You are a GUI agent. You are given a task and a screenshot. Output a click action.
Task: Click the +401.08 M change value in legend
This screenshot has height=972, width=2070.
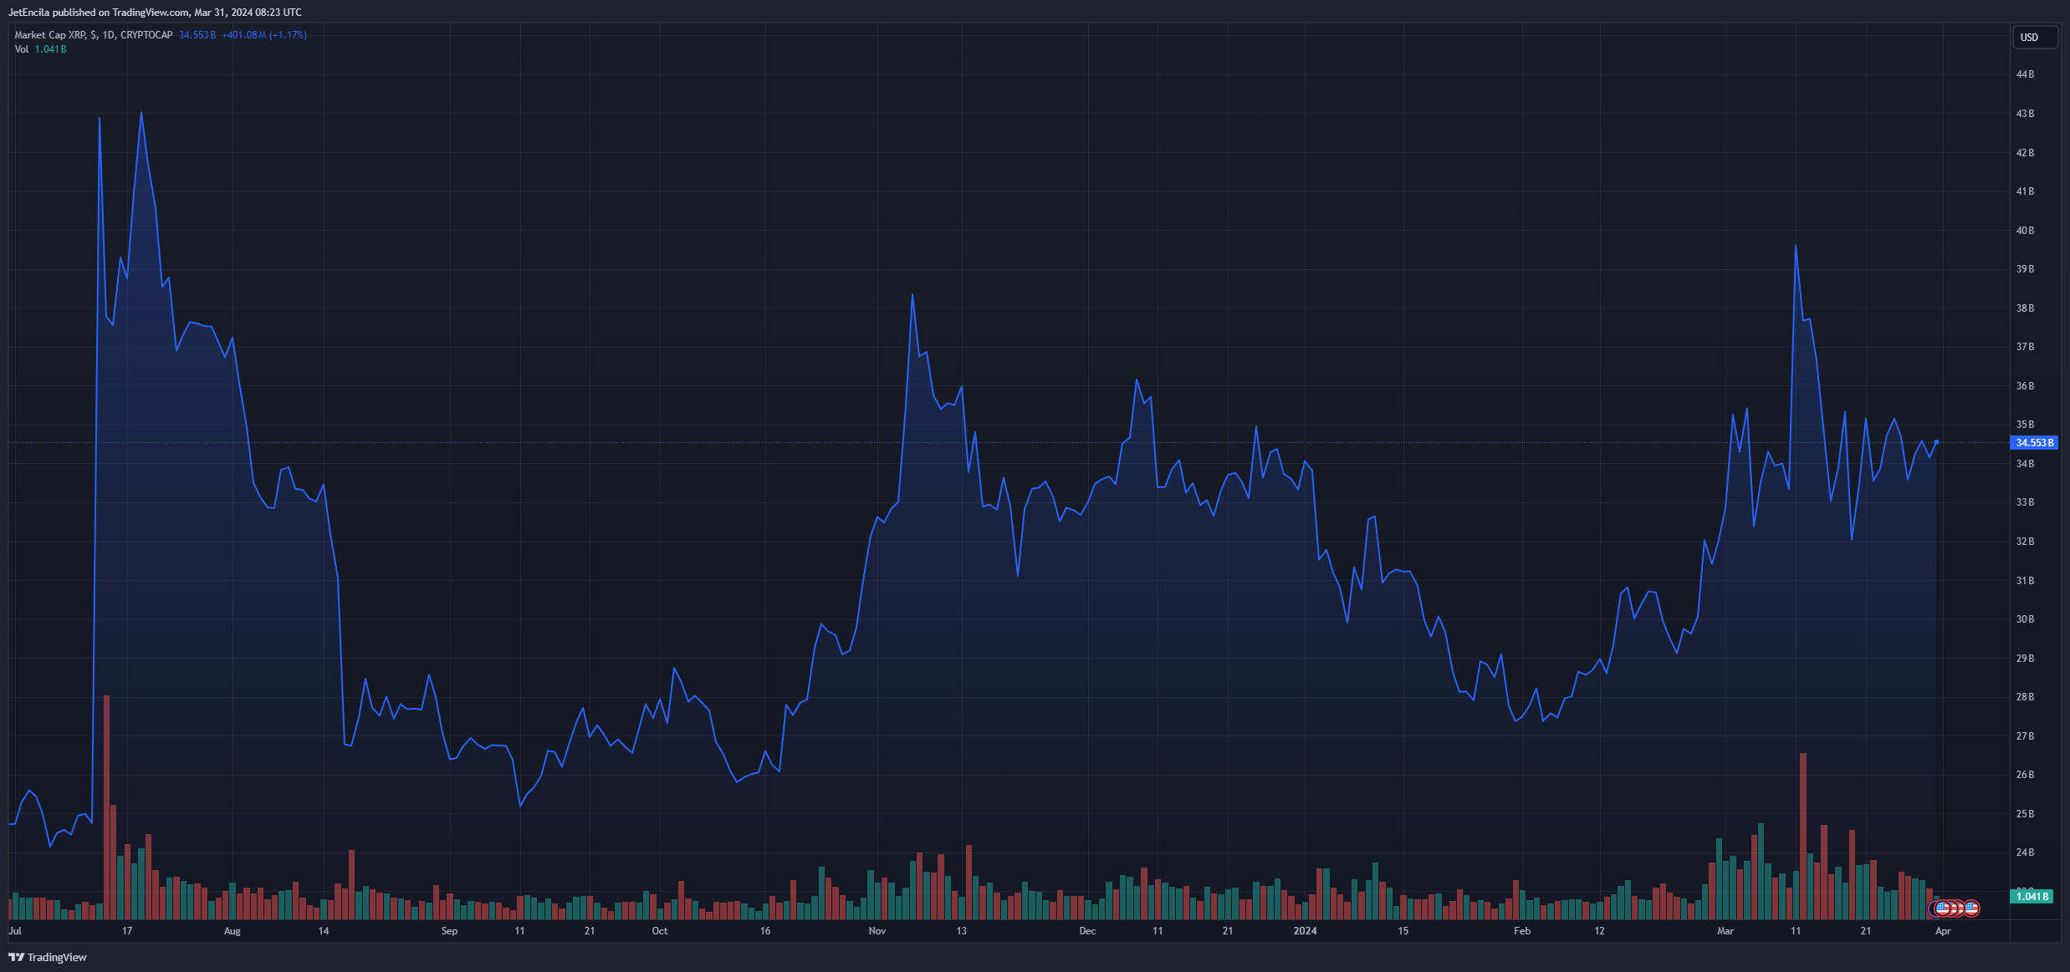pyautogui.click(x=243, y=35)
